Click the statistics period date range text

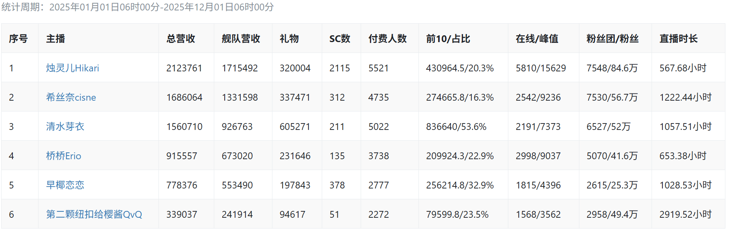click(x=161, y=7)
